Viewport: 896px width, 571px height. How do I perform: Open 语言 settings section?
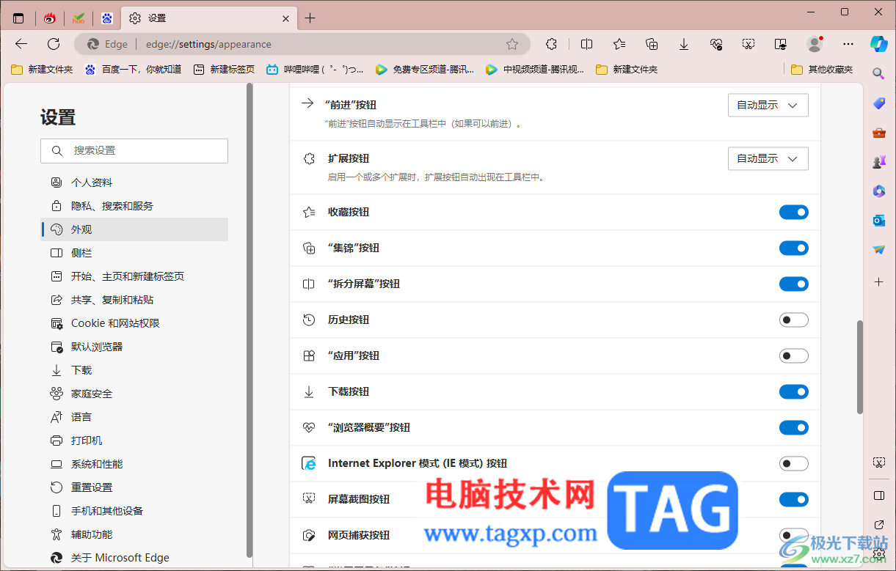(134, 417)
